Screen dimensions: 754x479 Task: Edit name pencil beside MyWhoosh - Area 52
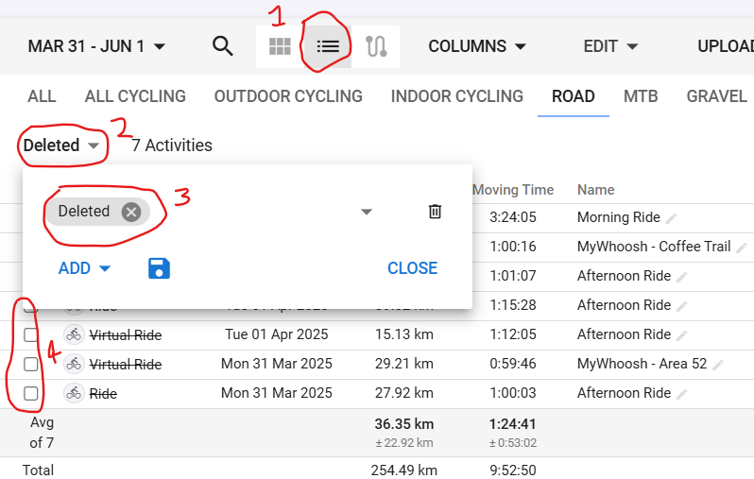pyautogui.click(x=718, y=366)
